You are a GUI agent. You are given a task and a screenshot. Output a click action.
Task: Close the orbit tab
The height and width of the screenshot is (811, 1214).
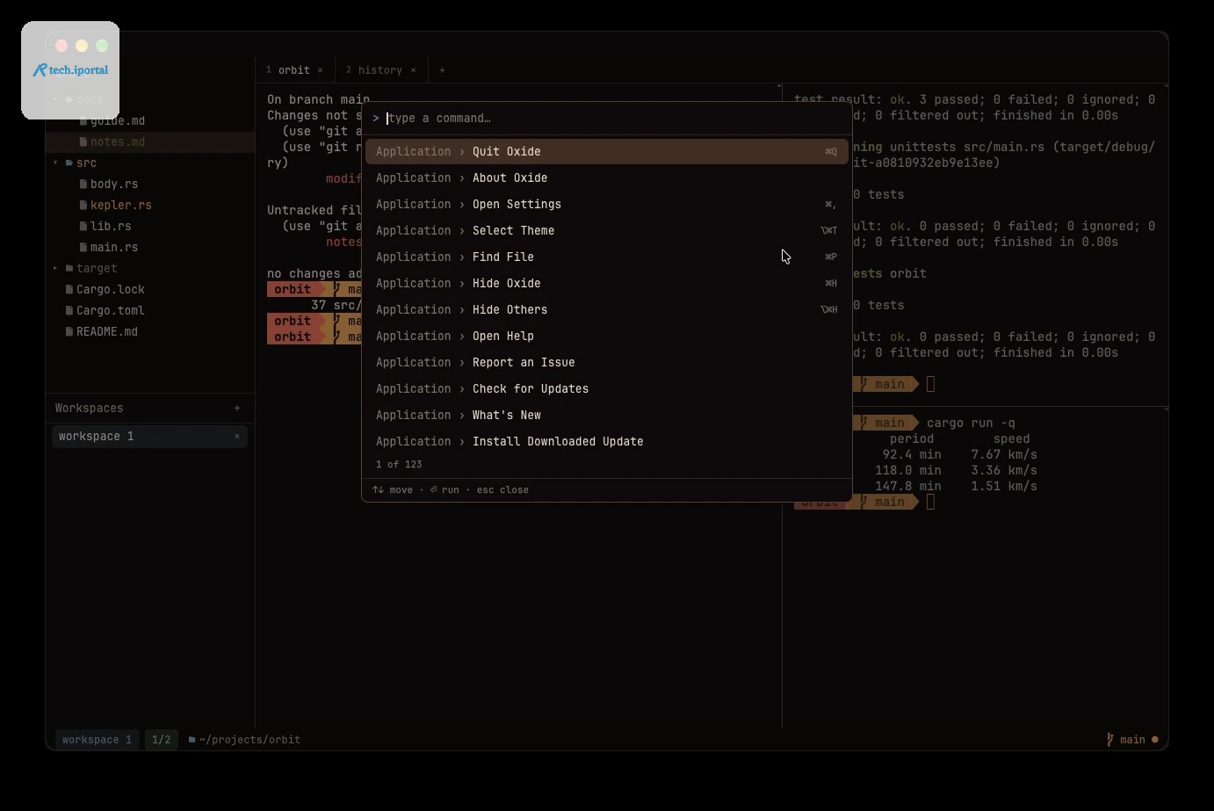tap(320, 70)
